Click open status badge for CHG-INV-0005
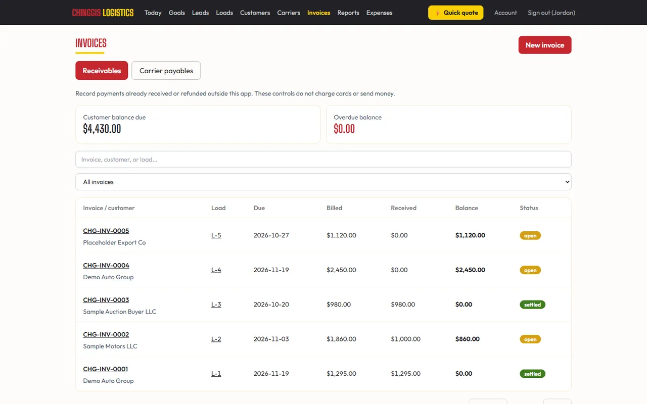Image resolution: width=647 pixels, height=404 pixels. coord(530,235)
